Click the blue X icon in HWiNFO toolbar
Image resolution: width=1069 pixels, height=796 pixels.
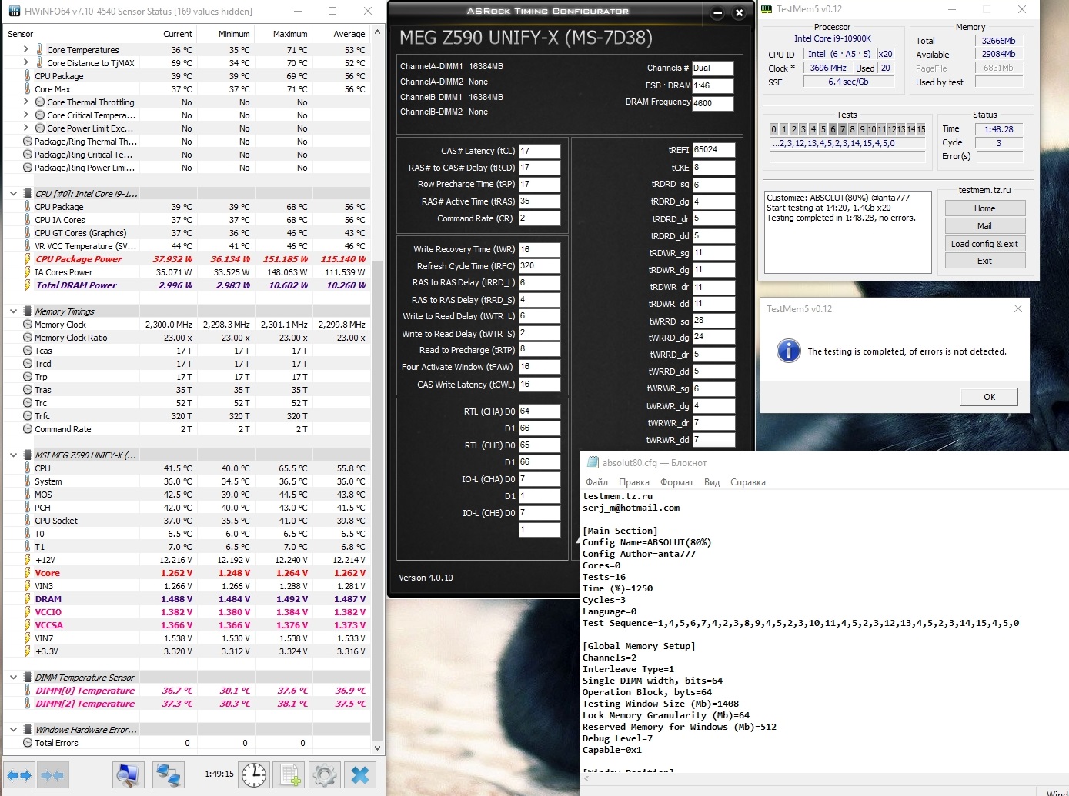(359, 775)
